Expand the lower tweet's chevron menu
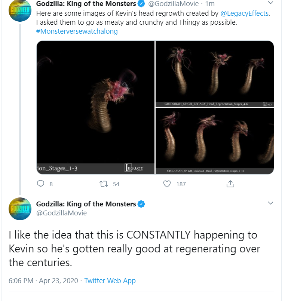 click(270, 203)
